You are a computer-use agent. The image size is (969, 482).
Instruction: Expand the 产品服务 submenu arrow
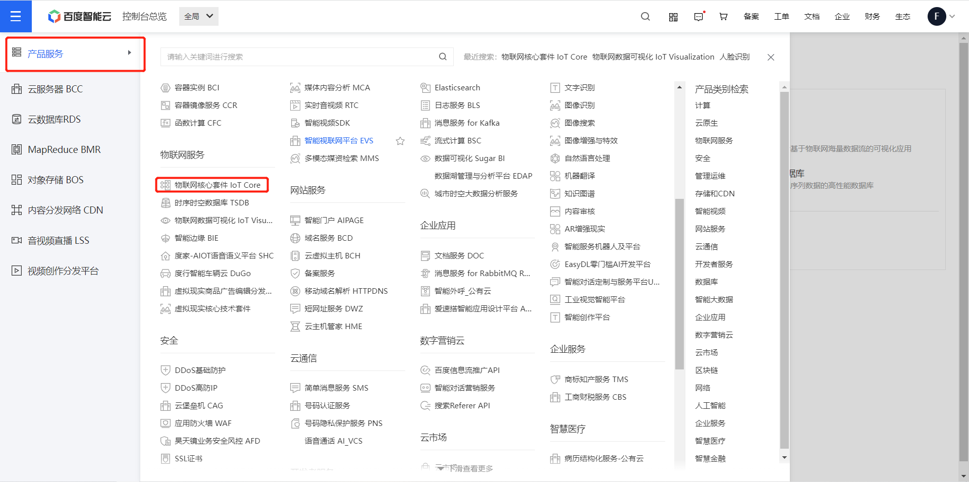pos(129,52)
